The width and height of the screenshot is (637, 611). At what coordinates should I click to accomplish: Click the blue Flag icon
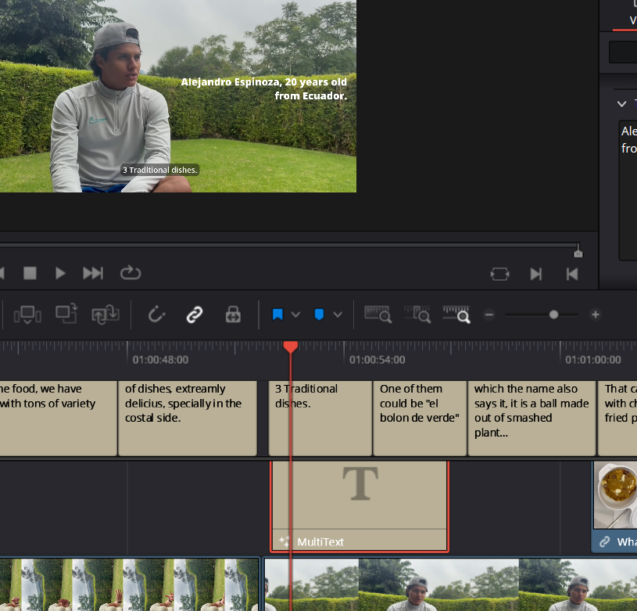click(277, 314)
